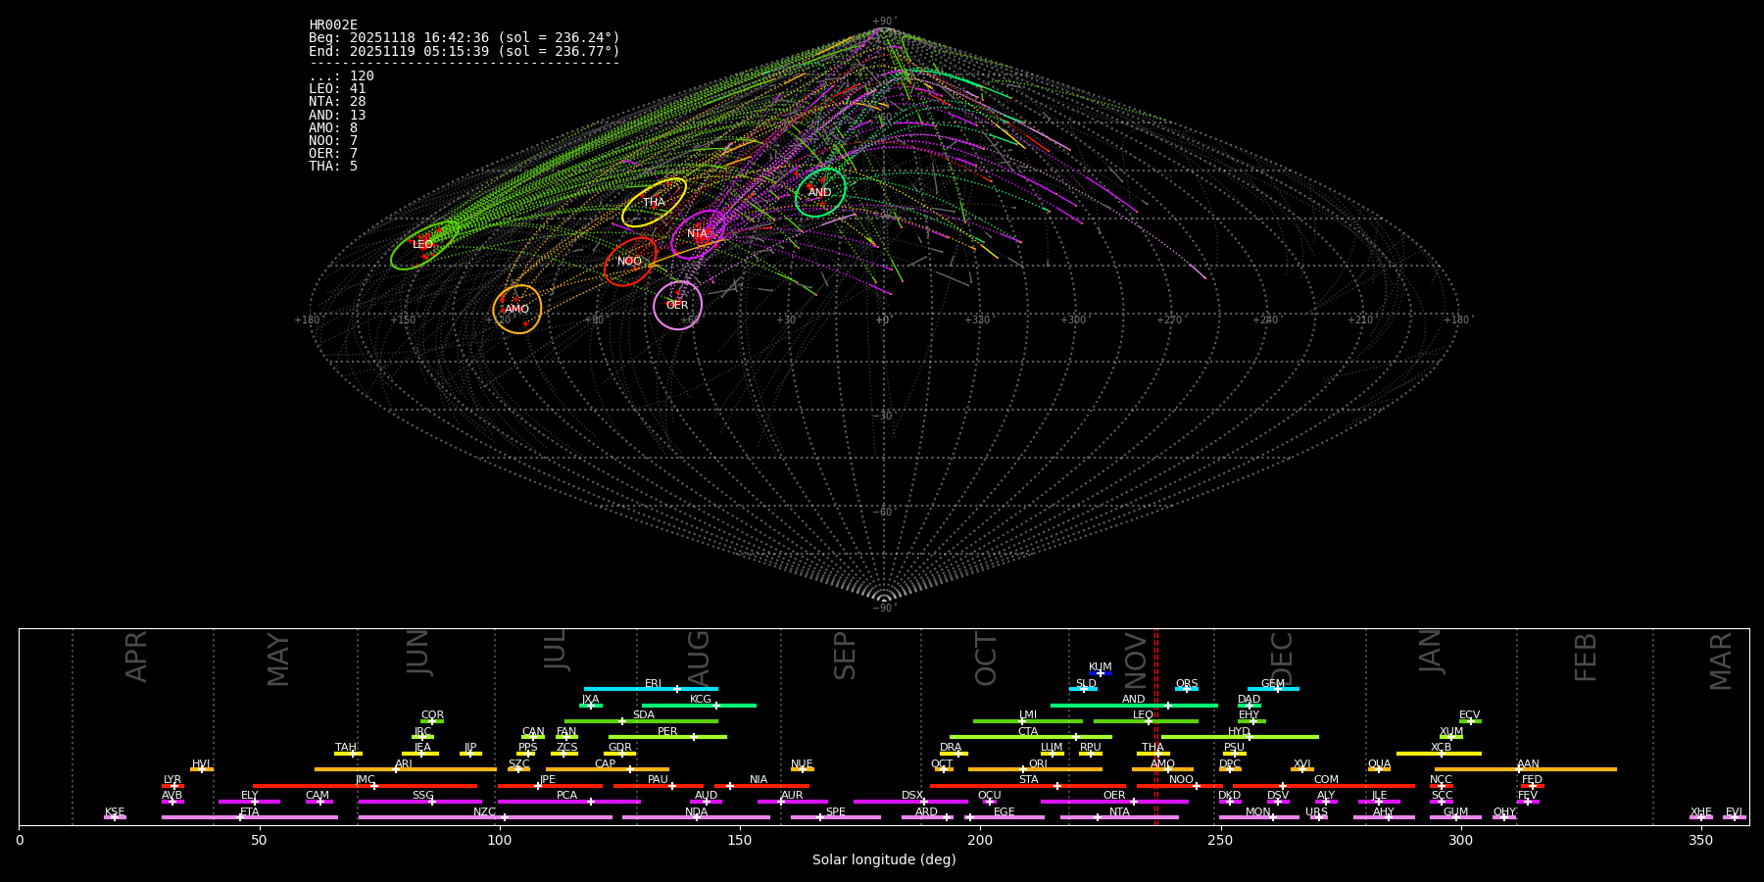This screenshot has width=1764, height=882.
Task: Select the 'NTA: 28' legend count
Action: point(337,102)
